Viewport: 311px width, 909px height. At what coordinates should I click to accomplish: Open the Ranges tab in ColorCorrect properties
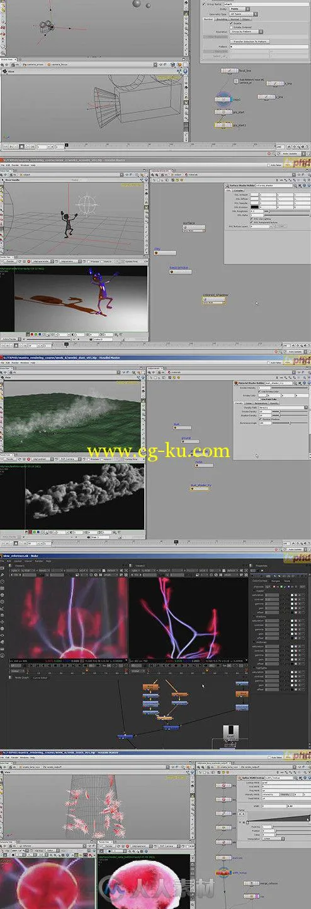(x=276, y=581)
